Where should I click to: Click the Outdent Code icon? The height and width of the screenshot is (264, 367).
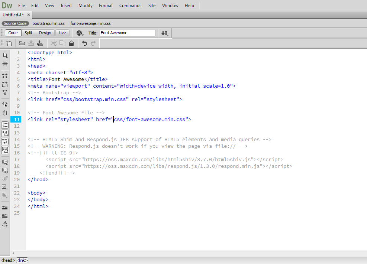tap(5, 215)
